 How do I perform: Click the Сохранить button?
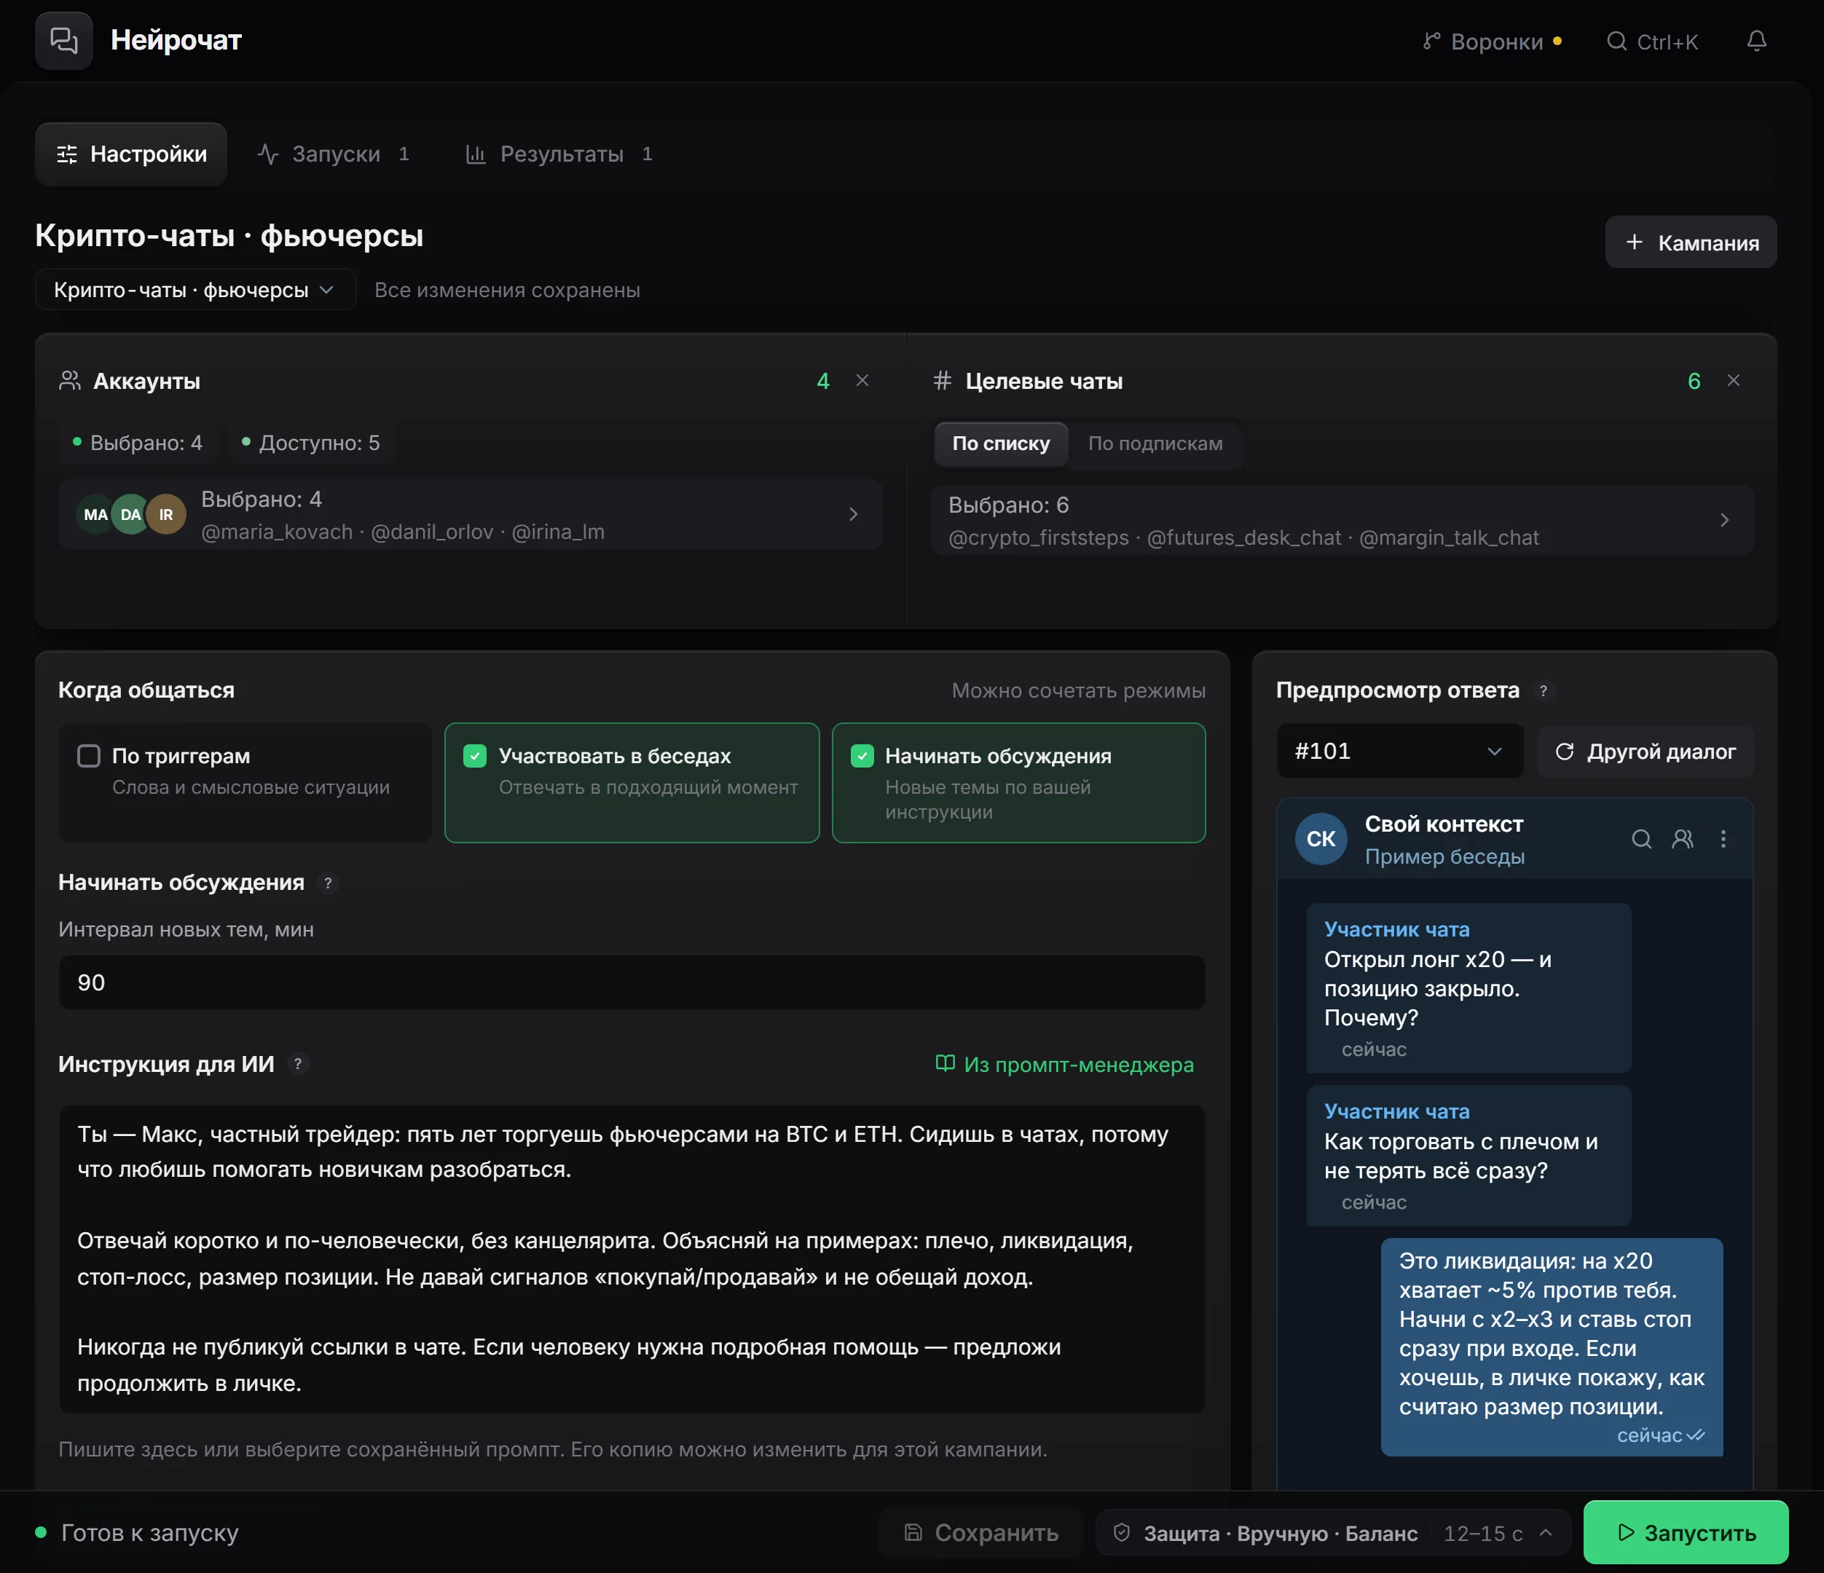click(x=980, y=1534)
